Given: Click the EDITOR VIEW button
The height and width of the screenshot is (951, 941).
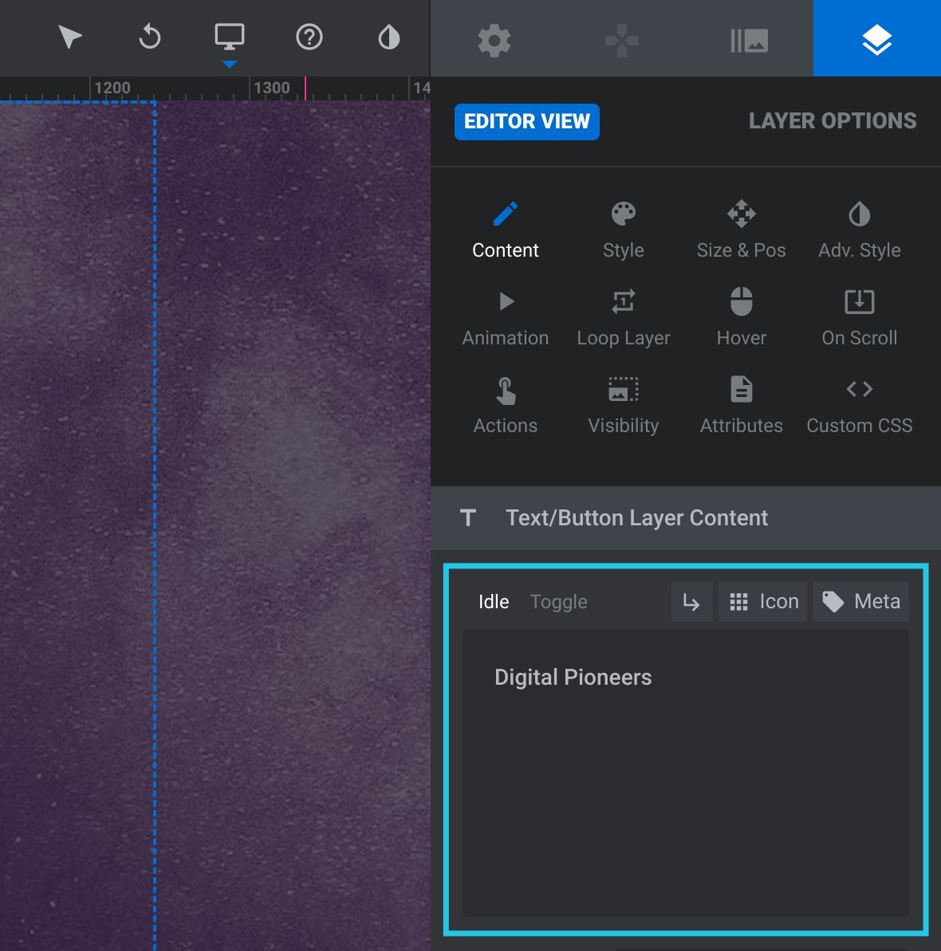Looking at the screenshot, I should (526, 121).
